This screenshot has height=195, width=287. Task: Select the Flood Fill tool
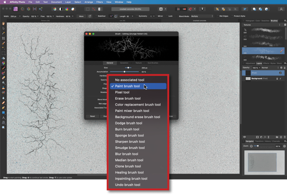(3, 58)
